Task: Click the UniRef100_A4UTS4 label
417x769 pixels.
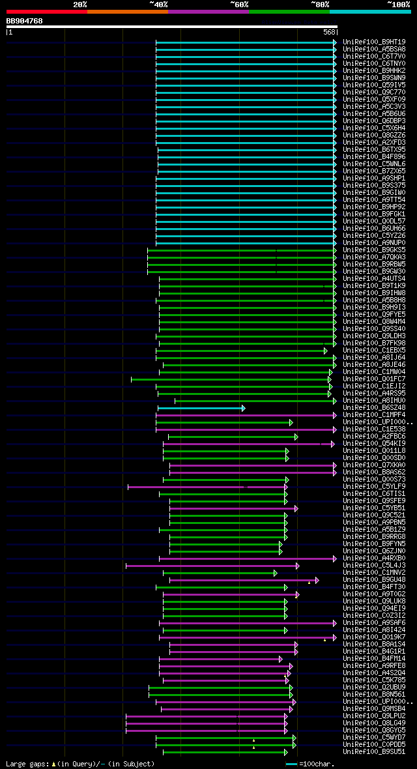Action: pyautogui.click(x=374, y=278)
